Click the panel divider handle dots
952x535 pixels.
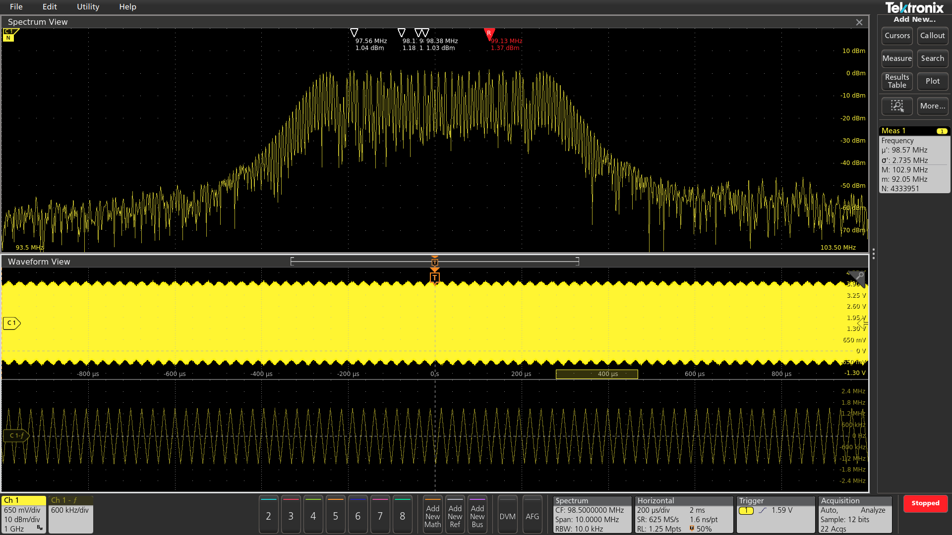[x=873, y=254]
